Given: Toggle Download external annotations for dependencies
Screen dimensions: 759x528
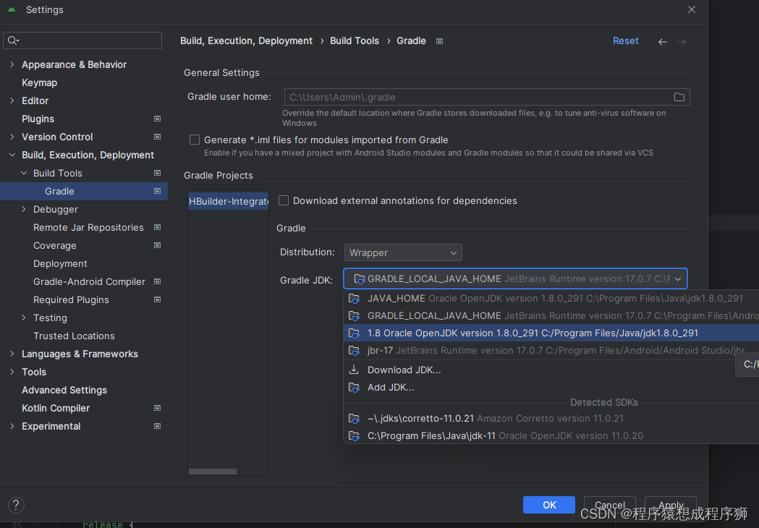Looking at the screenshot, I should (x=284, y=200).
